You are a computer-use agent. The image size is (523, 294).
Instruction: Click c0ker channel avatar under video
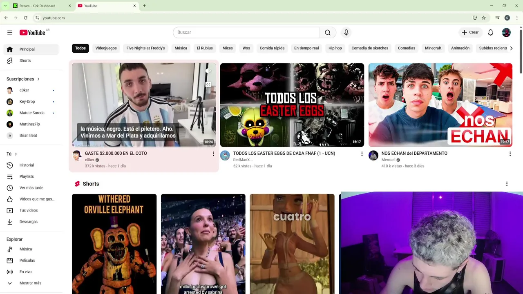(77, 155)
